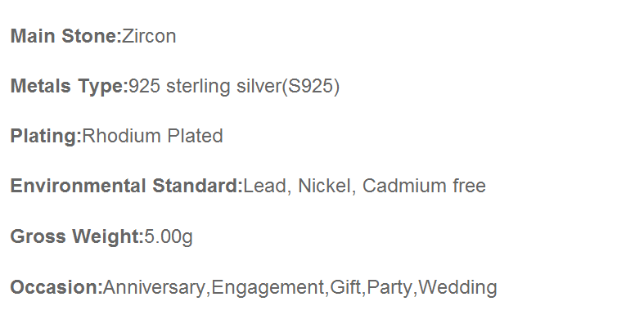This screenshot has height=324, width=617.
Task: Select the 925 sterling silver(S925) text
Action: pos(234,87)
